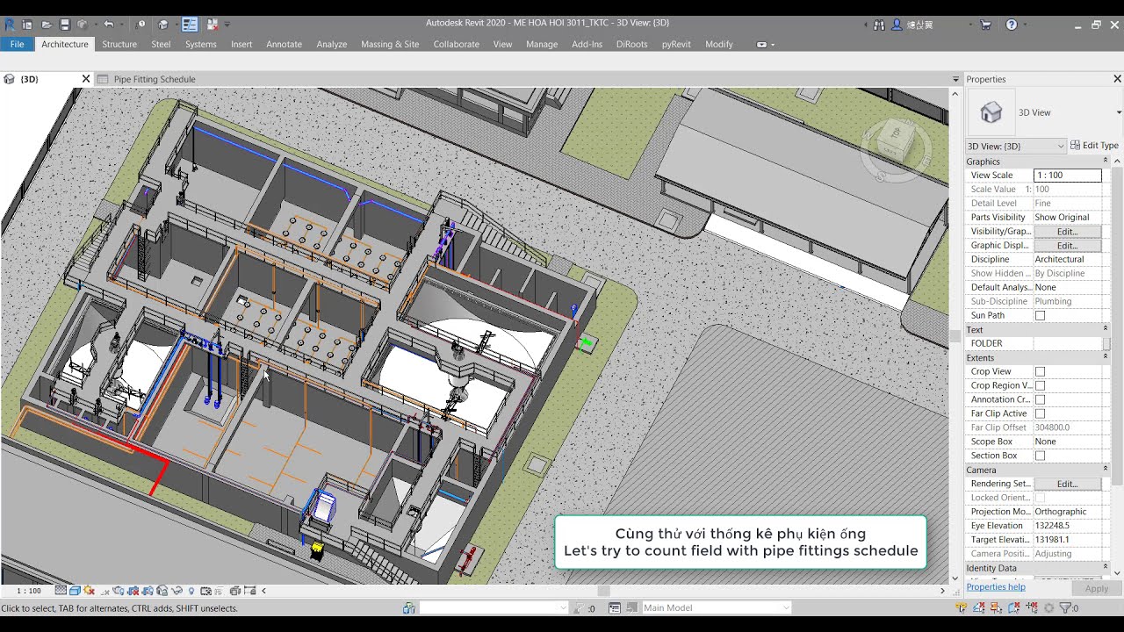The width and height of the screenshot is (1124, 632).
Task: Collapse the Camera properties section
Action: pos(1105,470)
